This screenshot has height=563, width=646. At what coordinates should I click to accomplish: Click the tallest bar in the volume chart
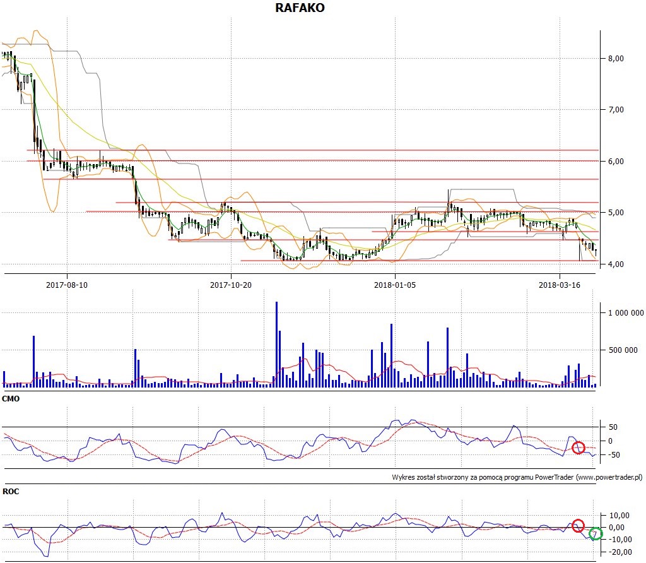276,344
